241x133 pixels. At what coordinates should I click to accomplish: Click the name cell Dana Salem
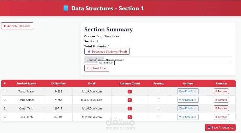[x=26, y=100]
